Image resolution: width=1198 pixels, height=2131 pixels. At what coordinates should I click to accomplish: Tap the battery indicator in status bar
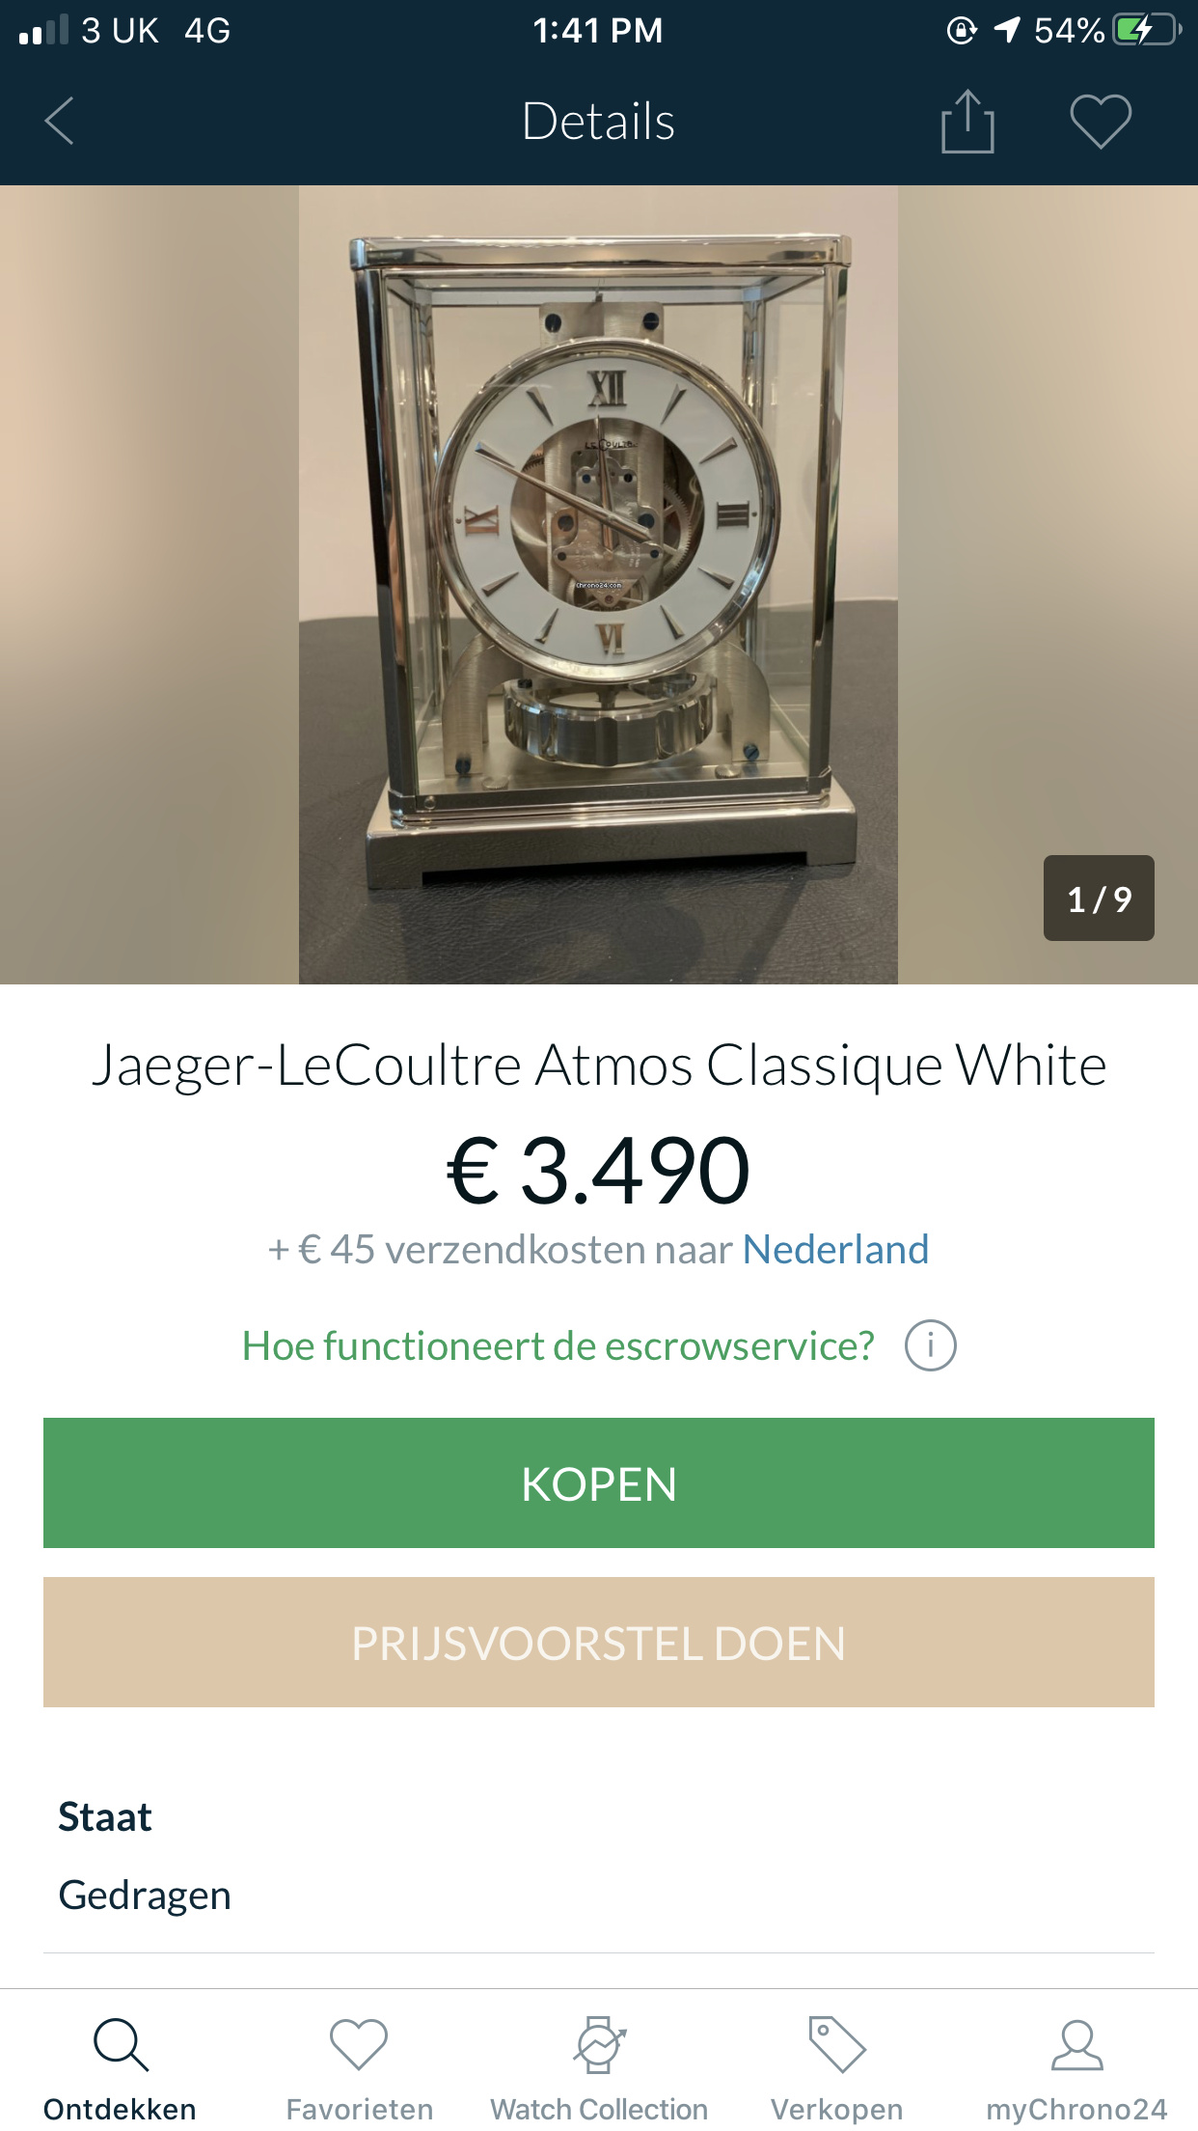(x=1147, y=30)
